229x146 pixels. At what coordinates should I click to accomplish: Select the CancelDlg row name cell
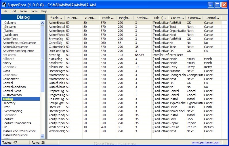[56, 43]
